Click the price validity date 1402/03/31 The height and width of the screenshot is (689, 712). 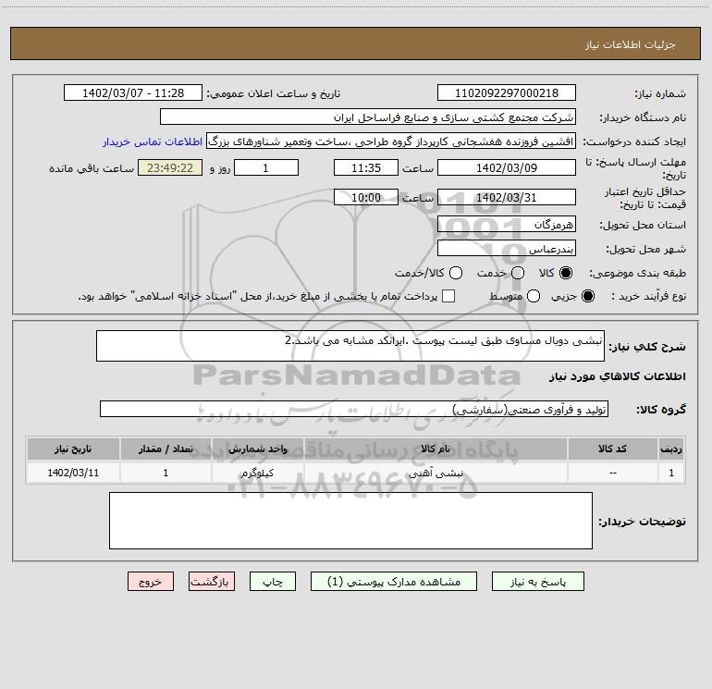[x=507, y=198]
